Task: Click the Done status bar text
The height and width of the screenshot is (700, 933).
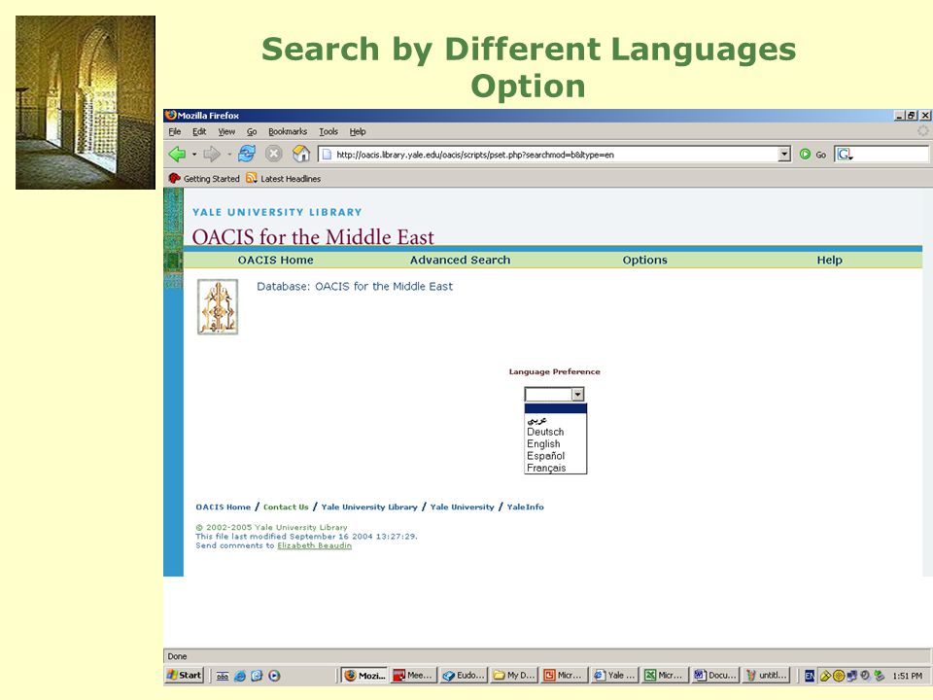Action: [x=177, y=656]
